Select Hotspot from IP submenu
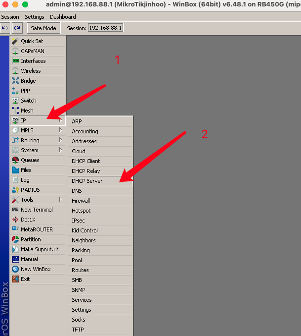The image size is (301, 336). point(100,211)
